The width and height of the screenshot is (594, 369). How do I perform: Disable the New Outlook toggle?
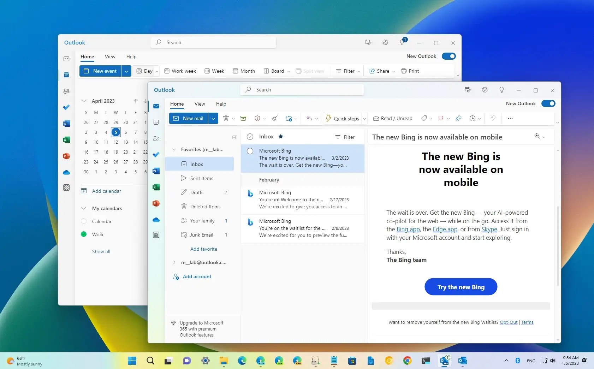(x=548, y=103)
